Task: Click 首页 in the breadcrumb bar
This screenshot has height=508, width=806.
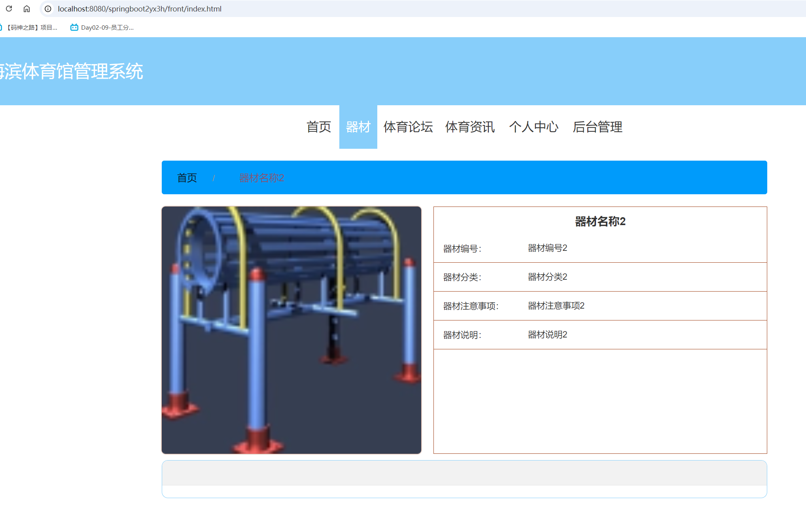Action: (x=187, y=178)
